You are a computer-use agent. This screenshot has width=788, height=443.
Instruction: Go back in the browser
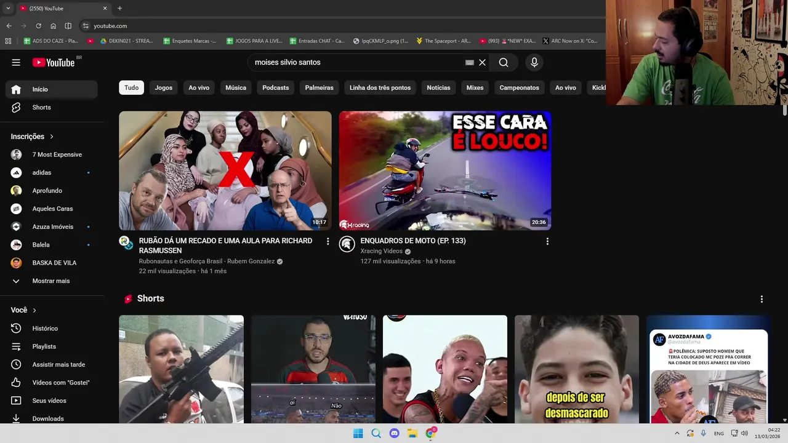[9, 26]
